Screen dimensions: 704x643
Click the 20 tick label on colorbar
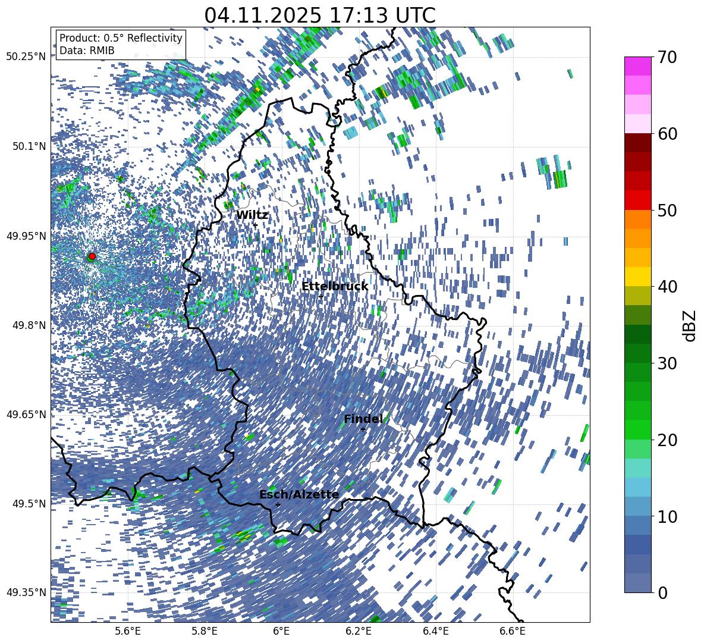coord(667,440)
